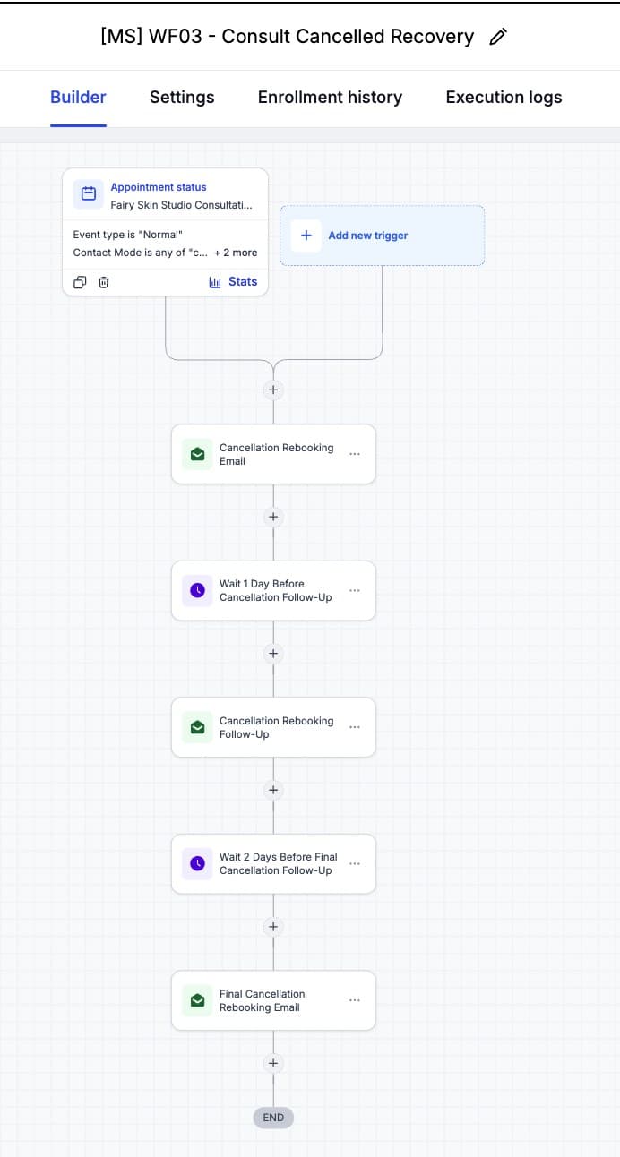Add a step below Cancellation Rebooking Follow-Up

(273, 791)
